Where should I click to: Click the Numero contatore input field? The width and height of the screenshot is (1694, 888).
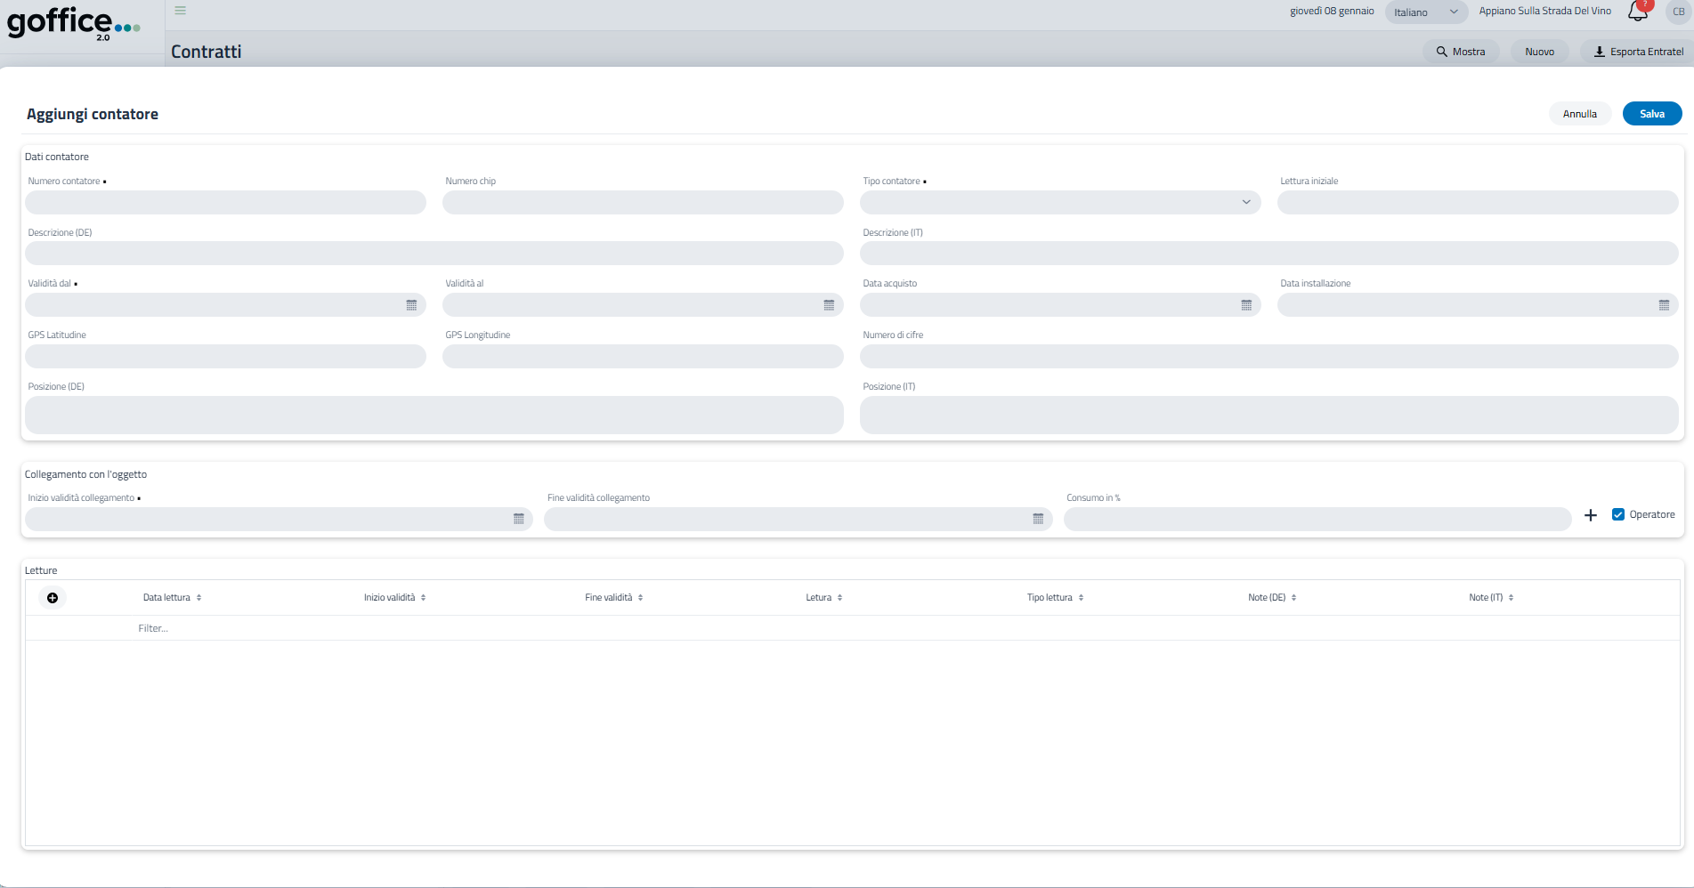tap(225, 203)
